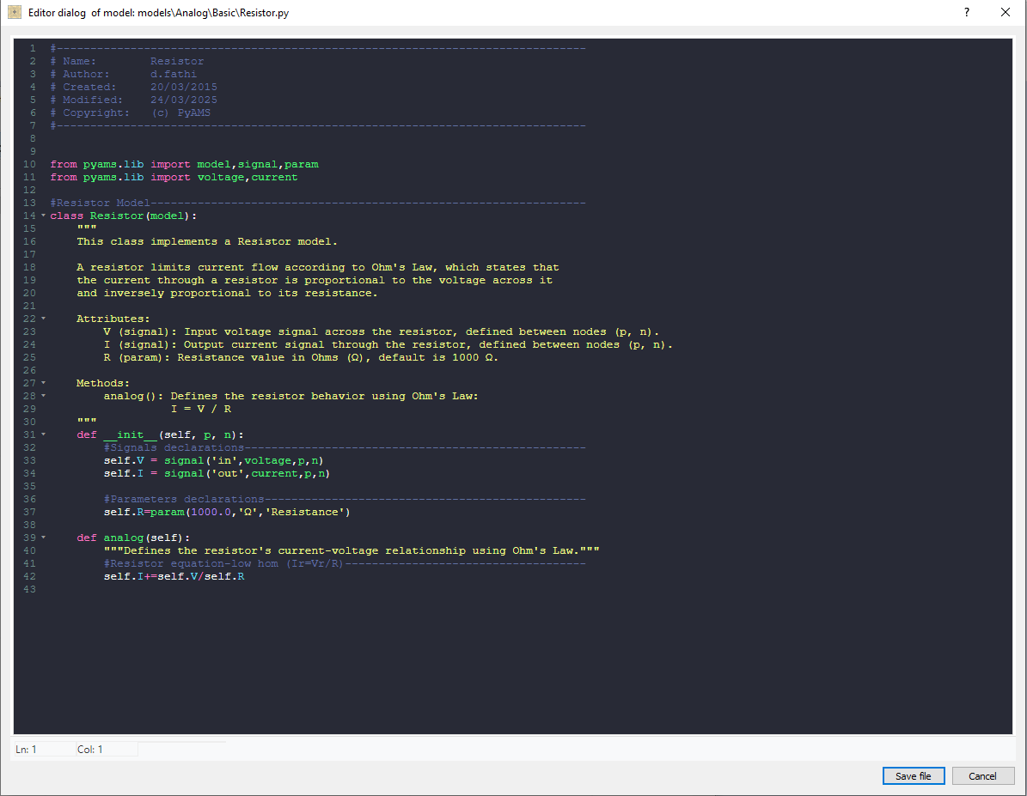Place cursor on the self.I+=self.V/self.R line

[174, 576]
